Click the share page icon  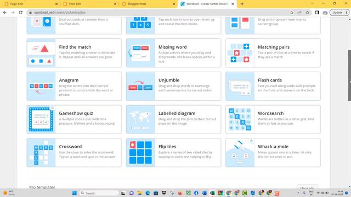[x=299, y=13]
